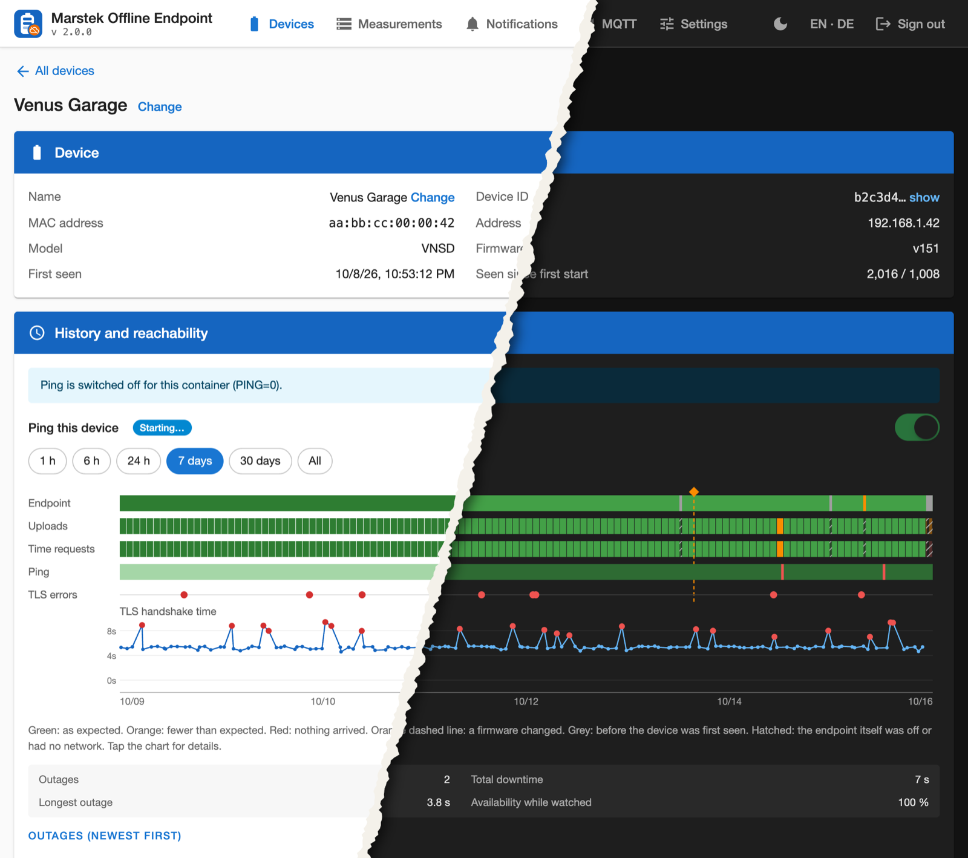Click the MAC address aa:bb:cc:00:00:42
968x858 pixels.
[x=391, y=223]
